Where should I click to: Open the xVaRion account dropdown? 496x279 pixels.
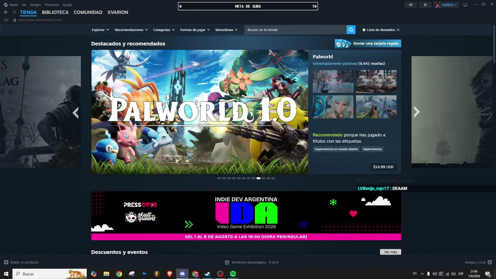tap(446, 5)
